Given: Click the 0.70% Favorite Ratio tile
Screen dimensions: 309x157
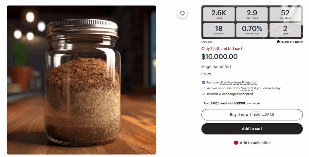Looking at the screenshot, I should point(252,30).
